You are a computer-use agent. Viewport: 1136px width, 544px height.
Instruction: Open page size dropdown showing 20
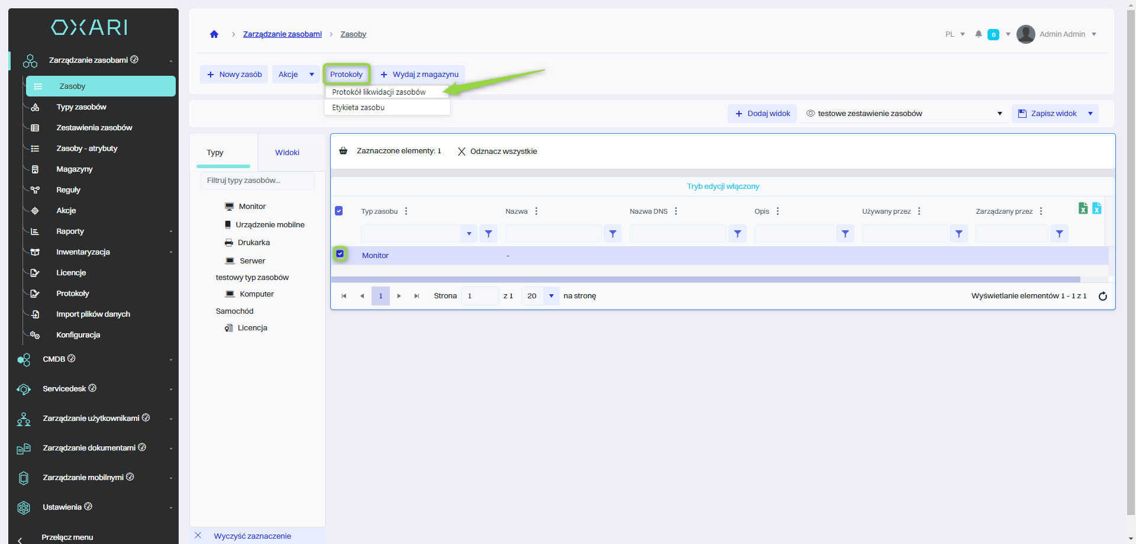pos(551,296)
